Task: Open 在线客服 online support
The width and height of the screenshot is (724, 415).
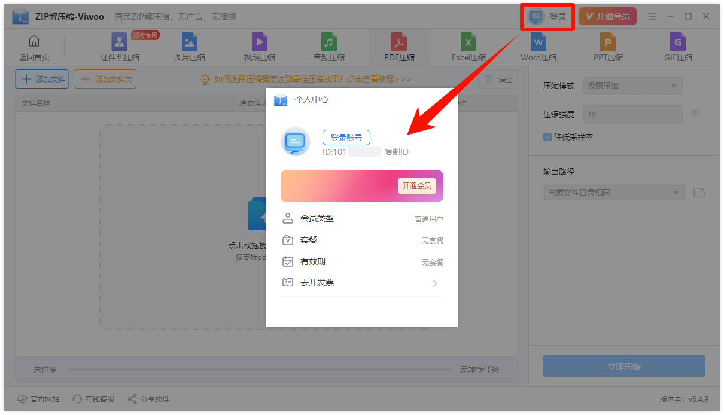Action: [x=93, y=399]
